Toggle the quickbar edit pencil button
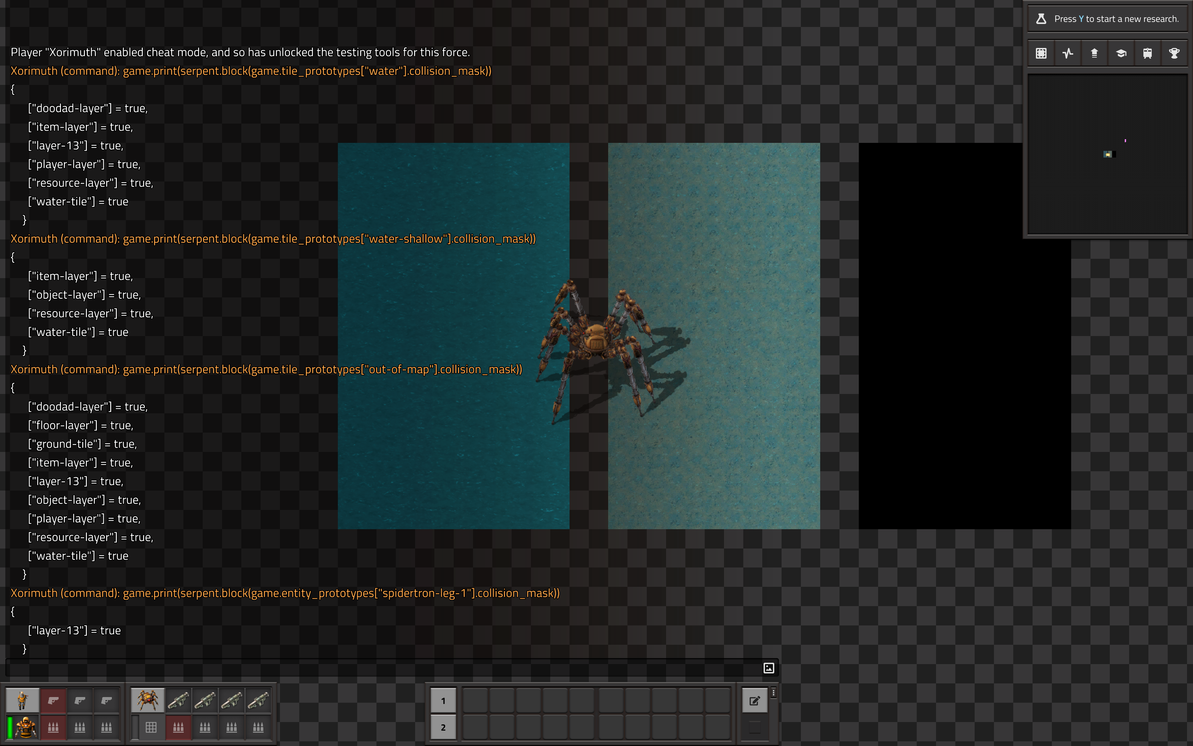 [754, 701]
